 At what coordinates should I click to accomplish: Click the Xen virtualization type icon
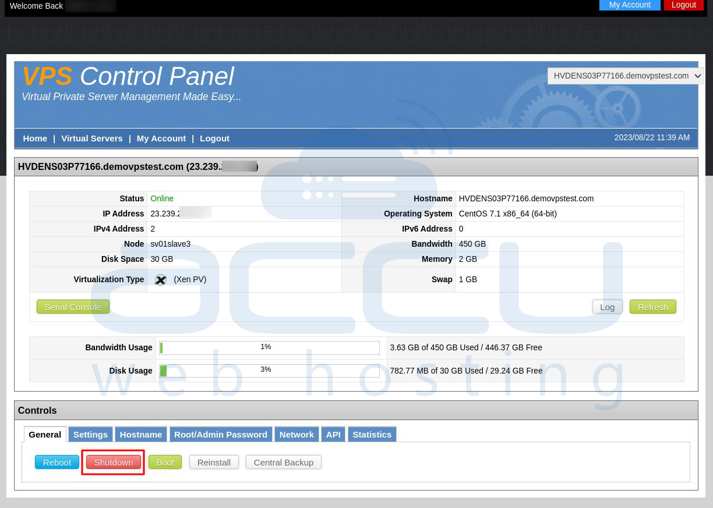click(161, 280)
